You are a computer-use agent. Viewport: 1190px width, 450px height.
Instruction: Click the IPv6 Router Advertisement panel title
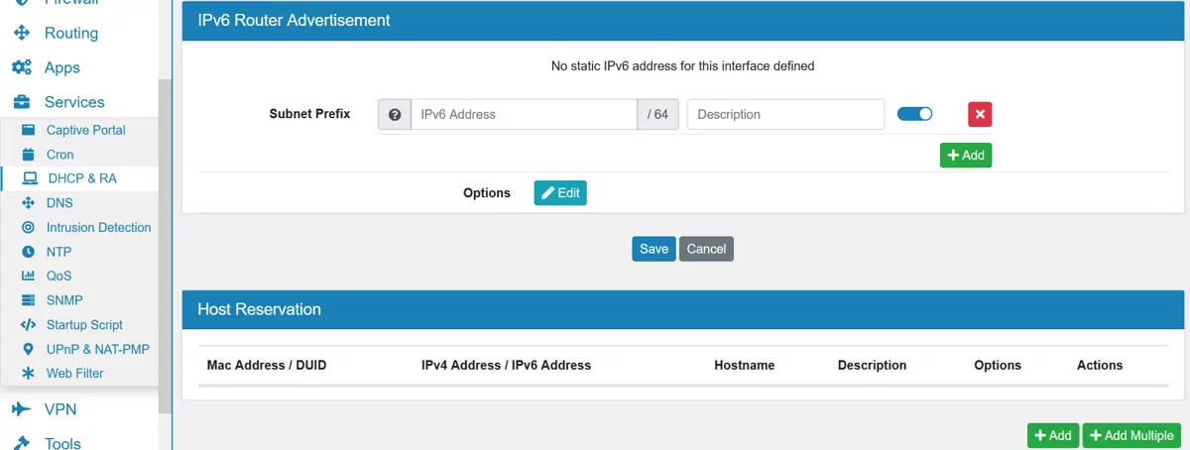(294, 20)
